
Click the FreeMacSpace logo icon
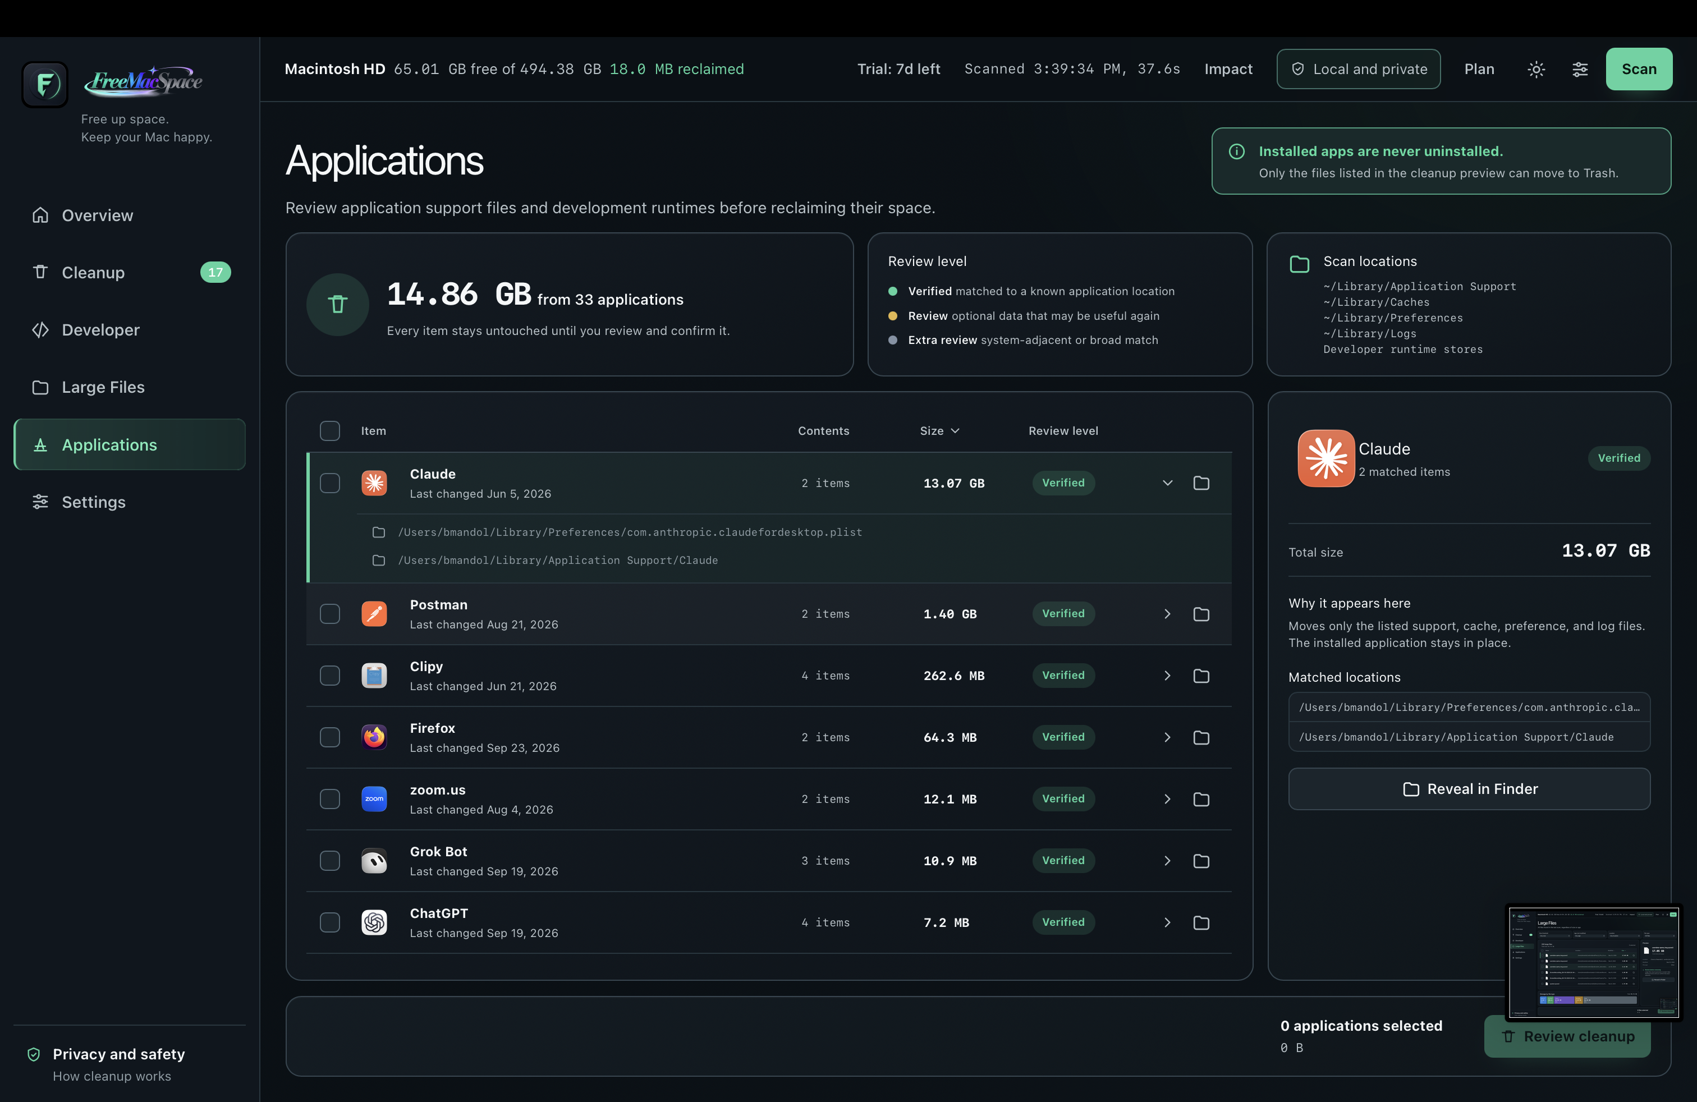click(45, 84)
